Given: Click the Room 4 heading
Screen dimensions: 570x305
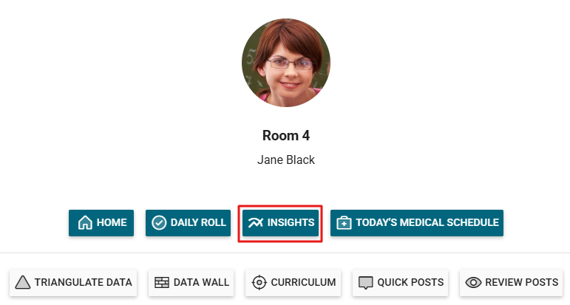Looking at the screenshot, I should click(x=286, y=136).
